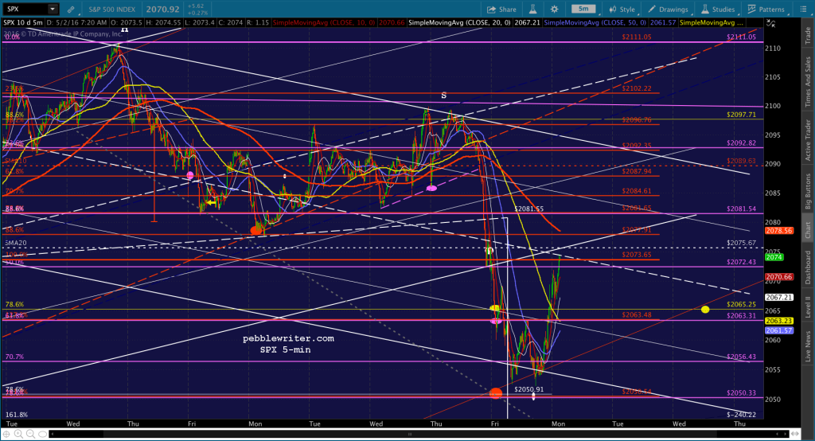Screen dimensions: 815x441
Task: Open chart settings gear icon
Action: pos(555,10)
